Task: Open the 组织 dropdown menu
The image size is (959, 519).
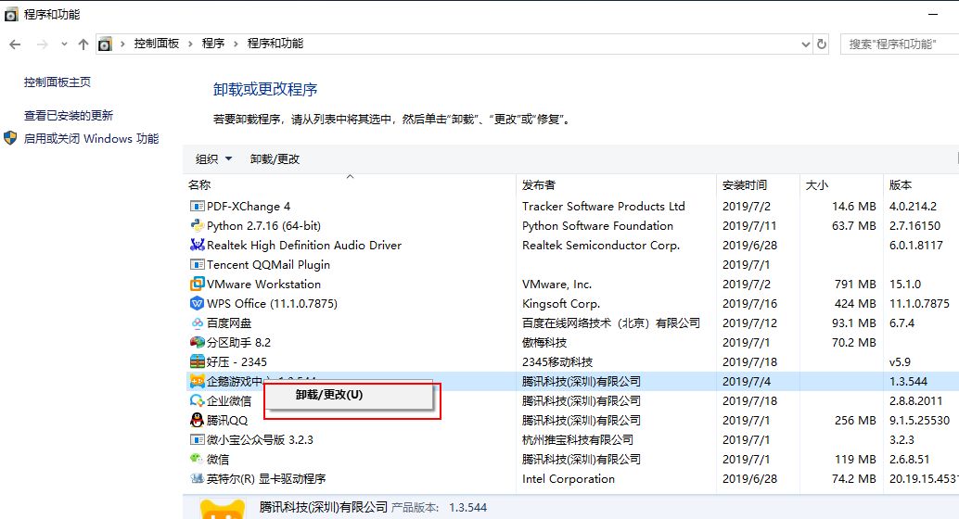Action: tap(213, 158)
